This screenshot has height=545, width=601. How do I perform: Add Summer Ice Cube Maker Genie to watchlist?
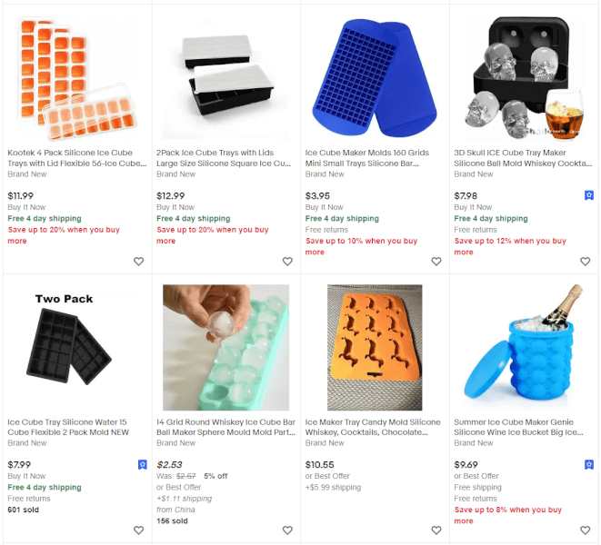pyautogui.click(x=585, y=530)
